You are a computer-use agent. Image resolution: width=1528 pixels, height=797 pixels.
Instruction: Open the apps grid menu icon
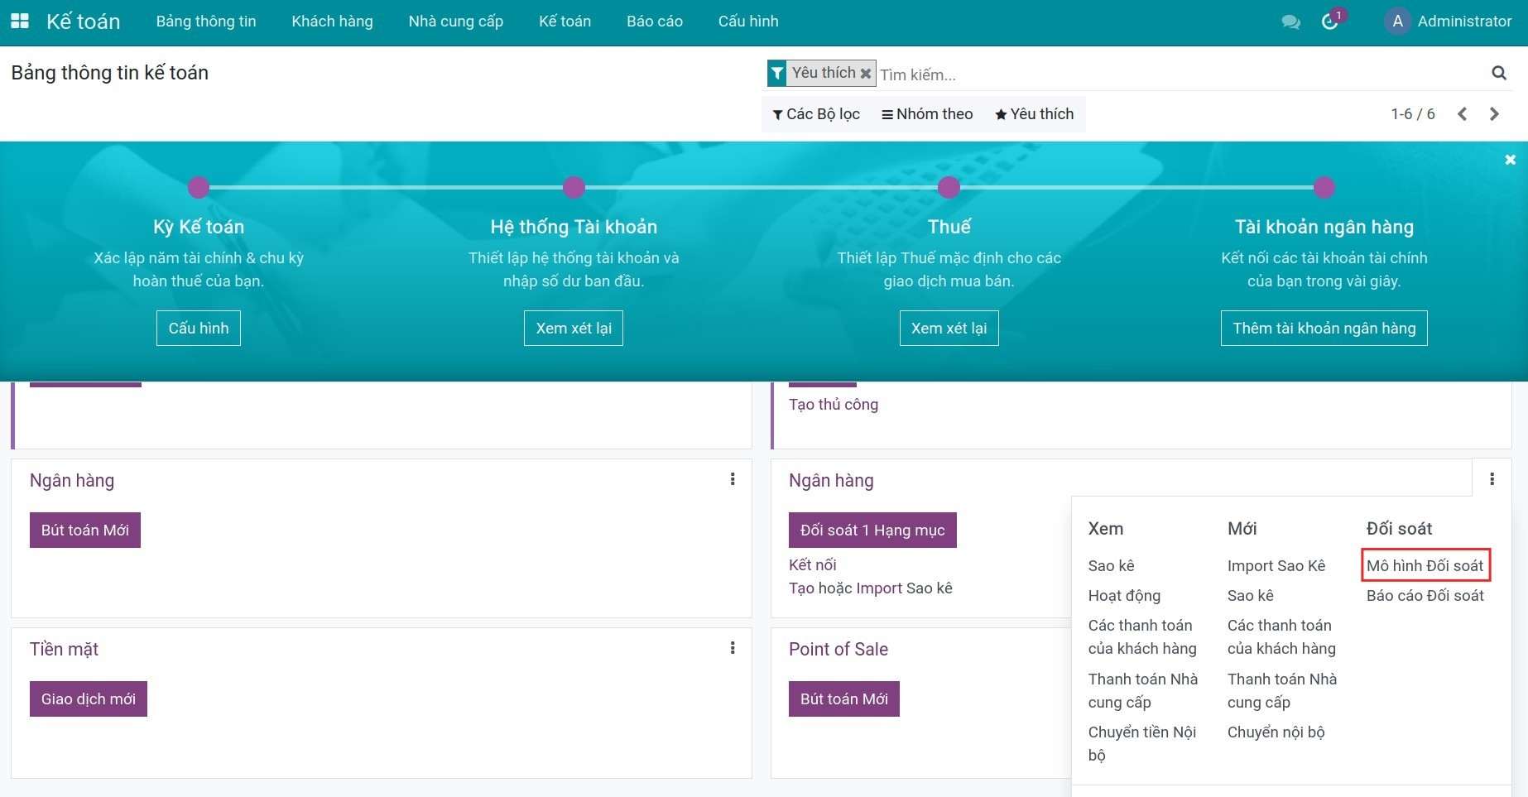[x=19, y=22]
